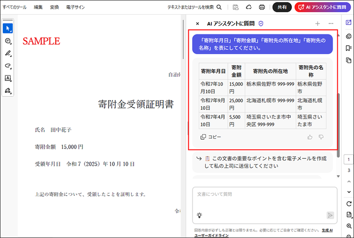Go to next page with down chevron
Image resolution: width=354 pixels, height=238 pixels.
pos(348,191)
